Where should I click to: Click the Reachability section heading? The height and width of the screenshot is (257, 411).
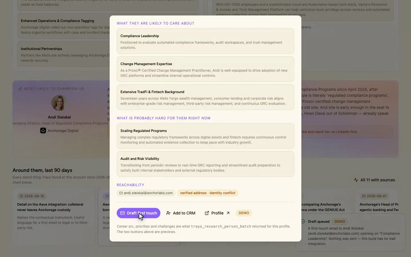(x=130, y=185)
